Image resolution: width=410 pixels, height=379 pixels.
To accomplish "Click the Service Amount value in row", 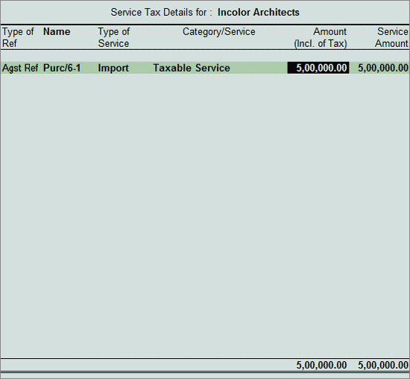I will tap(383, 68).
